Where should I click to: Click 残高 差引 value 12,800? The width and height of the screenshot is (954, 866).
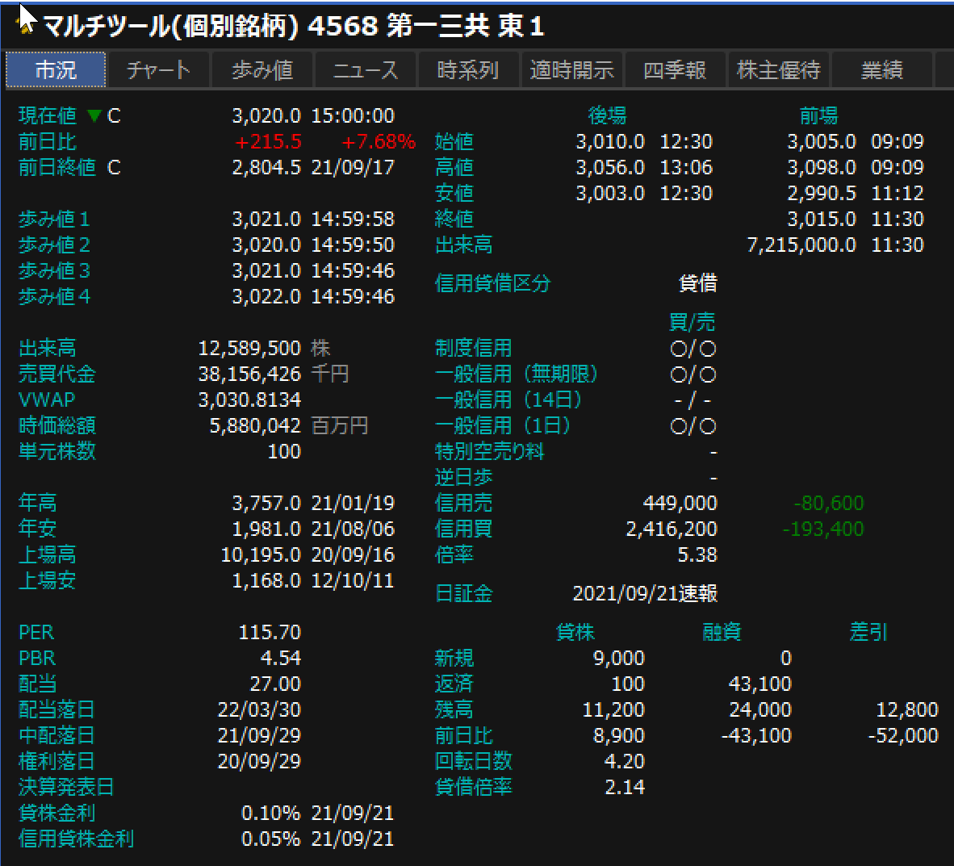pyautogui.click(x=907, y=709)
